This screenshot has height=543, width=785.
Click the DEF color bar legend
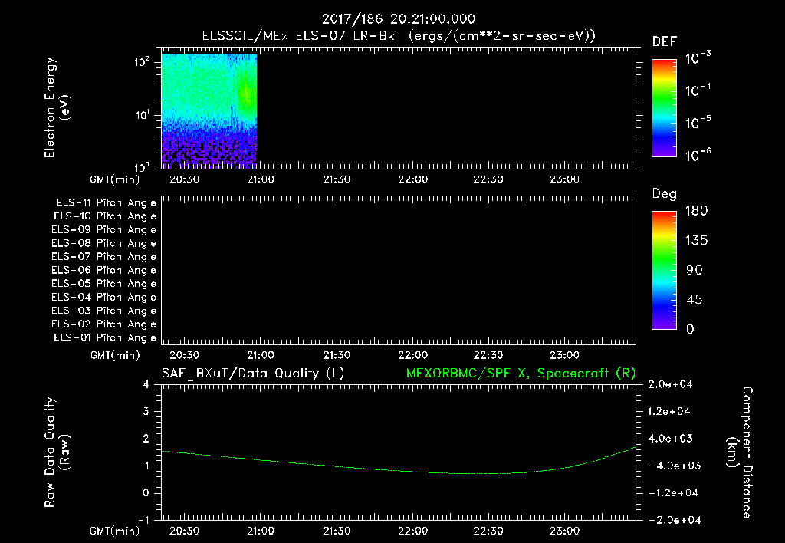tap(664, 108)
